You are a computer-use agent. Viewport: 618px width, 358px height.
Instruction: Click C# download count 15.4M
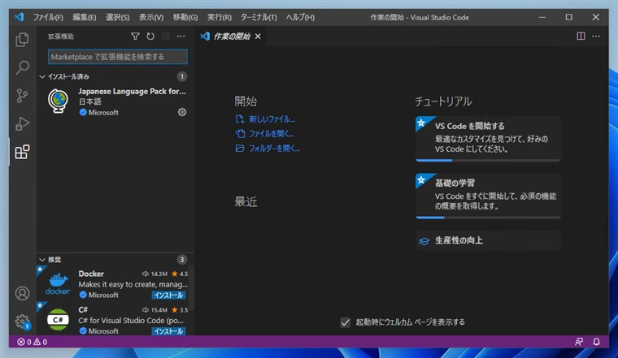tap(154, 310)
